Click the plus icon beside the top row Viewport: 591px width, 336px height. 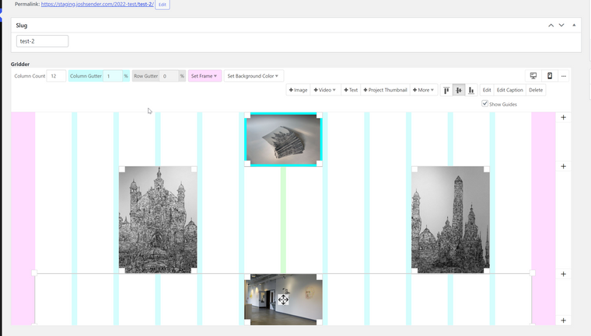(564, 118)
